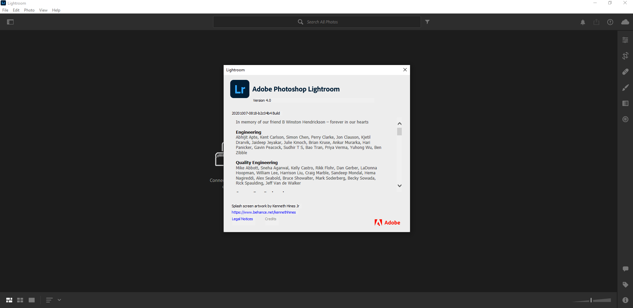Switch to single photo detail view
This screenshot has width=633, height=308.
click(x=32, y=300)
